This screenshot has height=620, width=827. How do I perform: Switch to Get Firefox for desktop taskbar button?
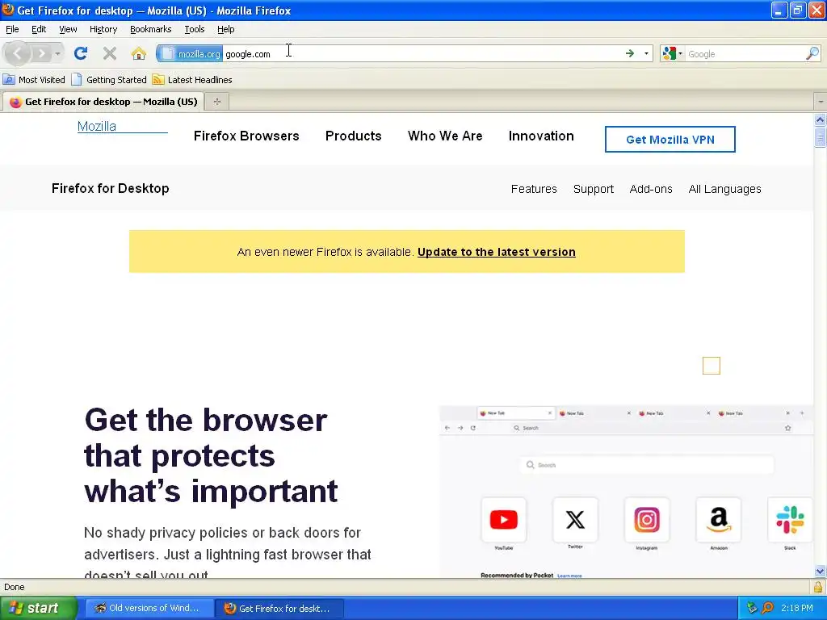pos(279,609)
